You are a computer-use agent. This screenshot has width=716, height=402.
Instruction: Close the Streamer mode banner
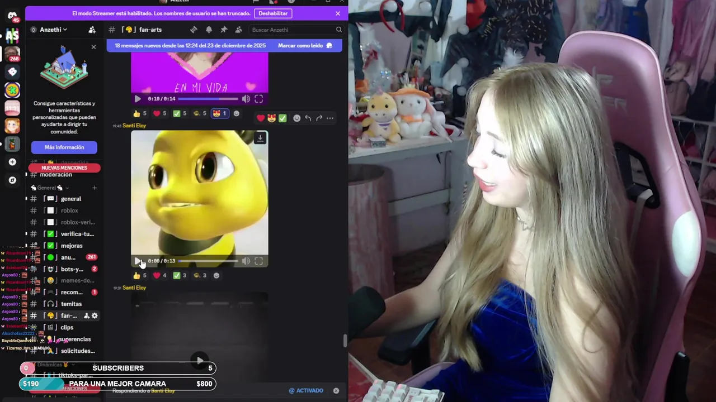pyautogui.click(x=337, y=13)
